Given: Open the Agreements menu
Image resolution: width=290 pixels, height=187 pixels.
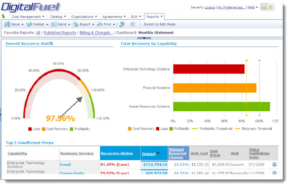Looking at the screenshot, I should click(114, 16).
